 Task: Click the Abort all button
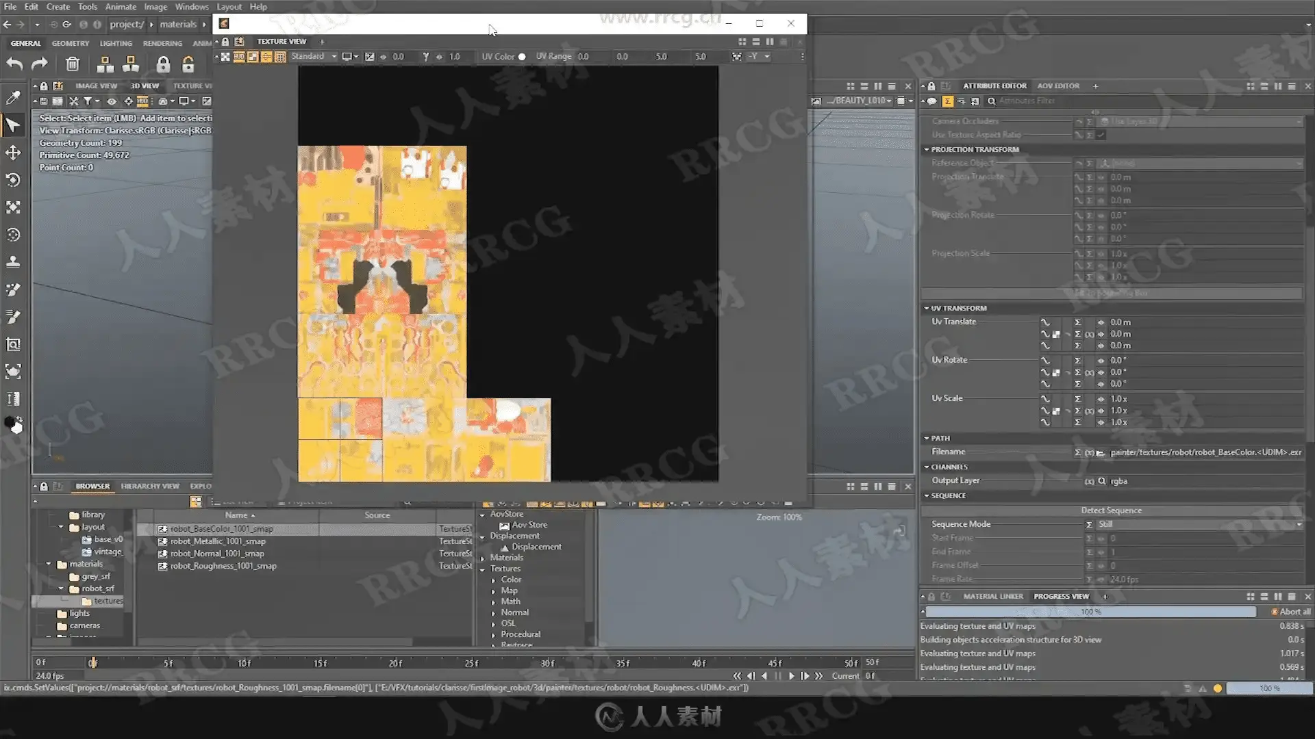pyautogui.click(x=1291, y=612)
